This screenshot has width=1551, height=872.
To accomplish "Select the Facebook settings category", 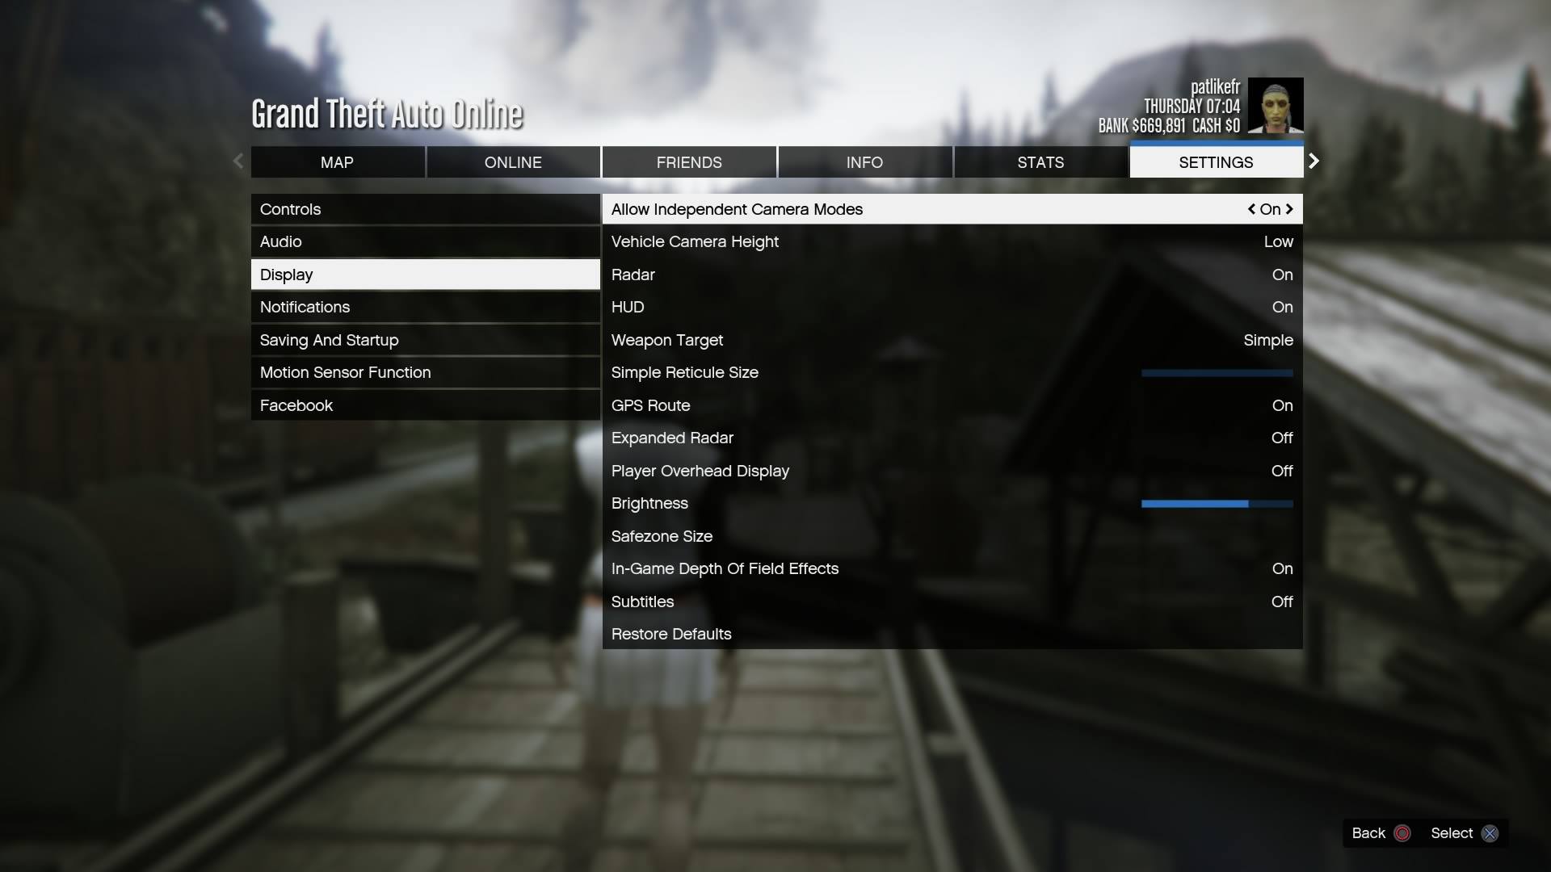I will tap(296, 405).
